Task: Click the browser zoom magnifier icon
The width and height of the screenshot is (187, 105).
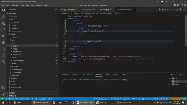Action: (x=157, y=1)
